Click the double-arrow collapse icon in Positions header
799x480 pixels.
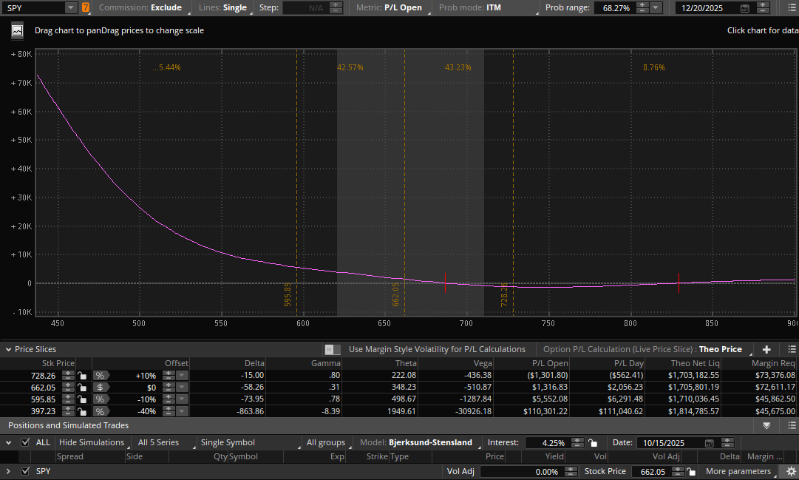click(x=766, y=425)
